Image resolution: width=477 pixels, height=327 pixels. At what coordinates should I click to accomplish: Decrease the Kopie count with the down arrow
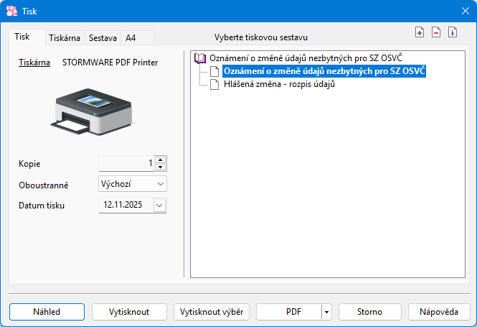[161, 167]
